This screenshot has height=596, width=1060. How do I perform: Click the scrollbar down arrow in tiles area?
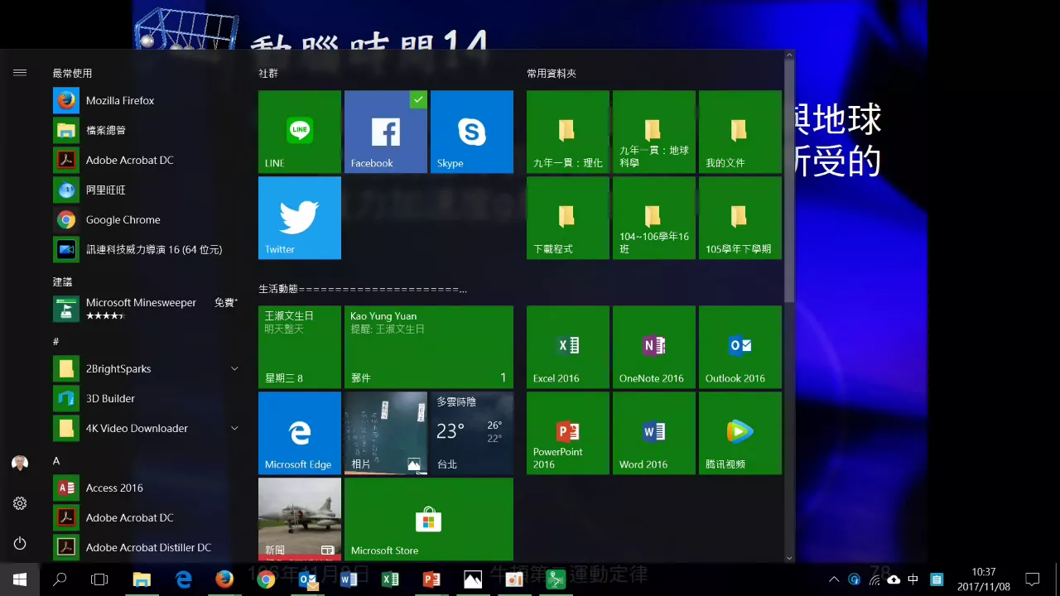click(x=789, y=557)
